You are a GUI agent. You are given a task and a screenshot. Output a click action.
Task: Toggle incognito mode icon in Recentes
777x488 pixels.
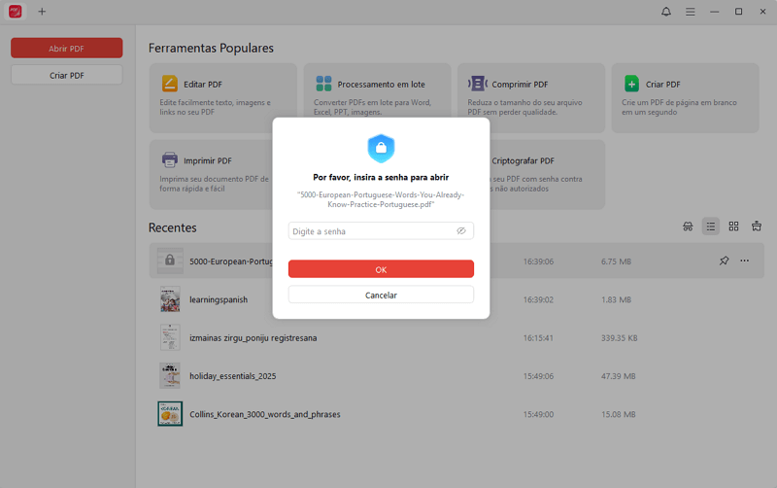click(x=688, y=227)
